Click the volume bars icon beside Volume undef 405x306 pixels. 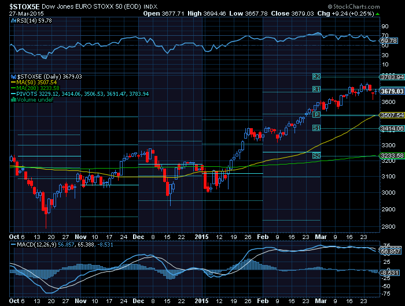tap(14, 99)
